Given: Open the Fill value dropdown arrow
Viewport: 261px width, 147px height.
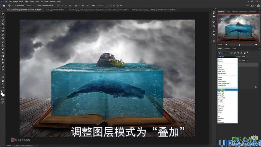Looking at the screenshot, I should click(x=247, y=61).
